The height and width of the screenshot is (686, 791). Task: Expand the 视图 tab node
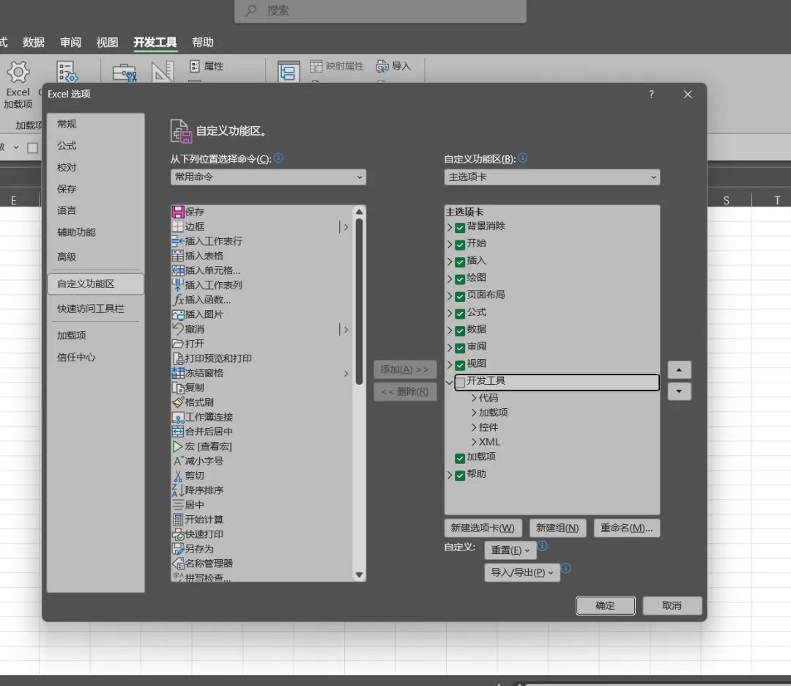pyautogui.click(x=450, y=364)
